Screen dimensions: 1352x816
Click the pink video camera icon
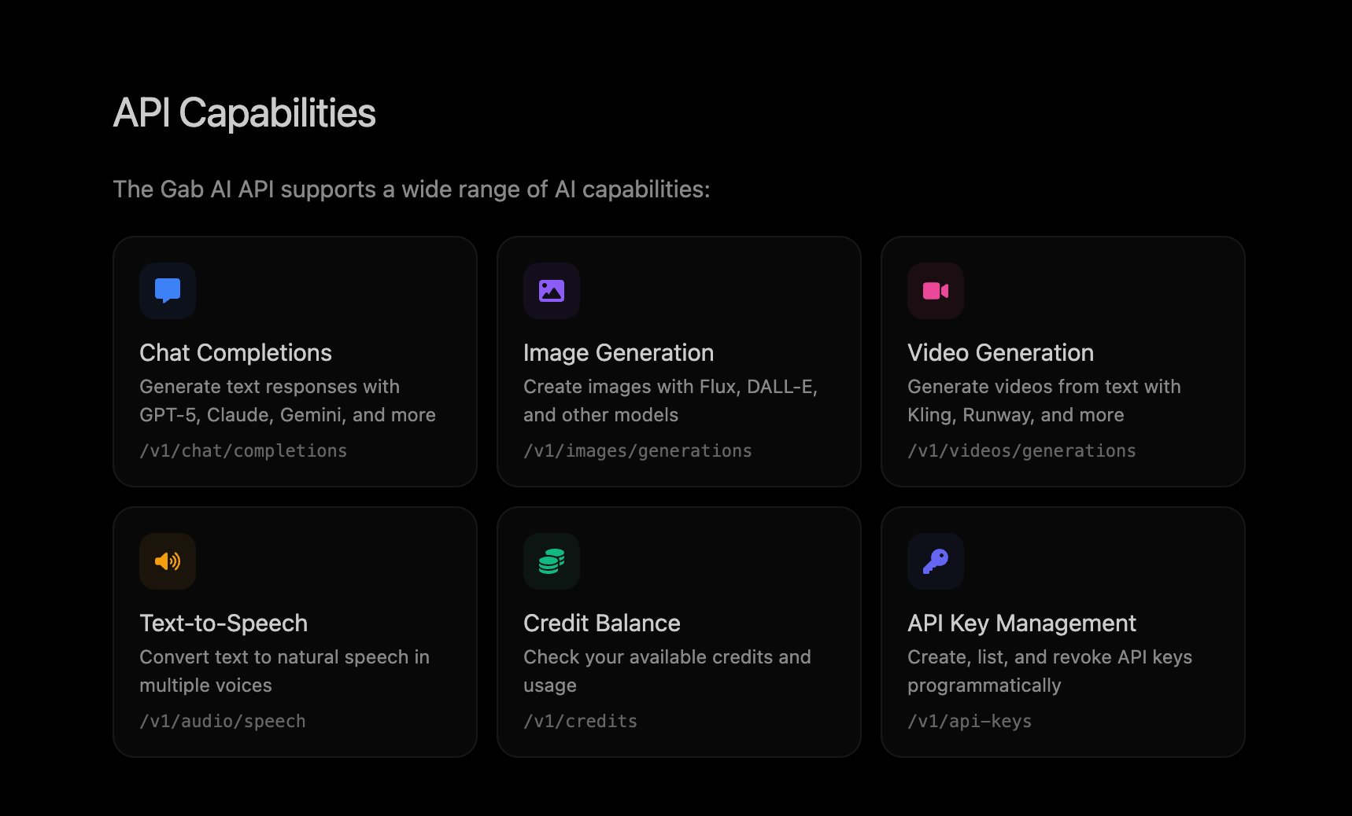(936, 290)
